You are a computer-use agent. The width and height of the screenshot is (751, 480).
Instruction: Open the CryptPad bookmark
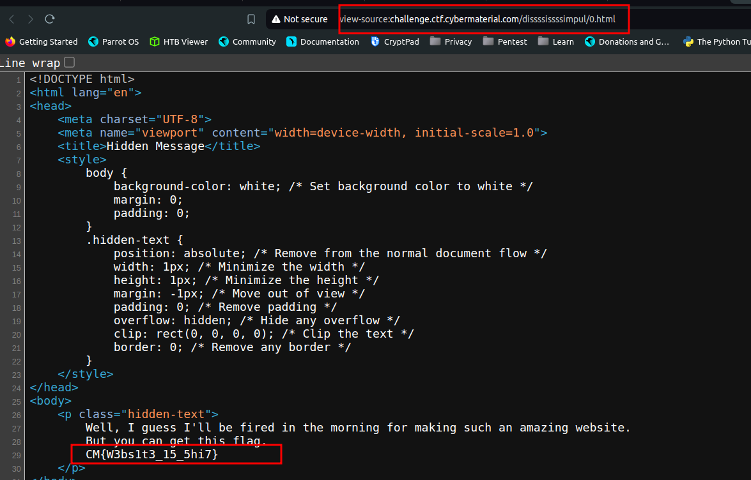coord(395,41)
